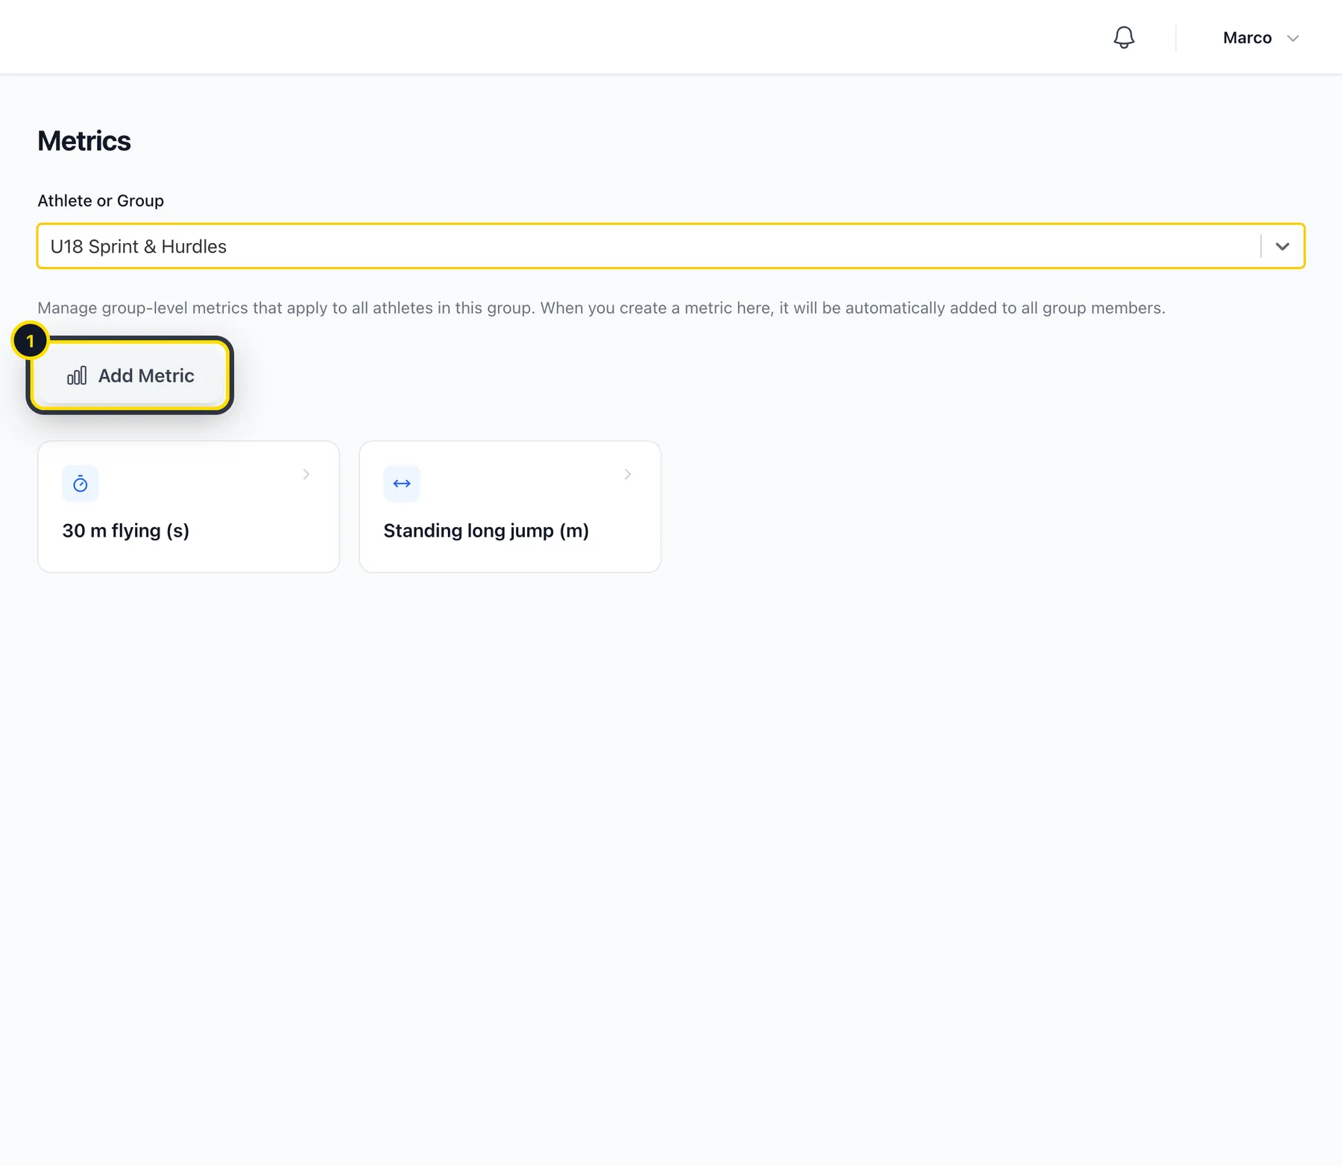Click the chevron beside Marco
This screenshot has width=1342, height=1165.
point(1293,38)
